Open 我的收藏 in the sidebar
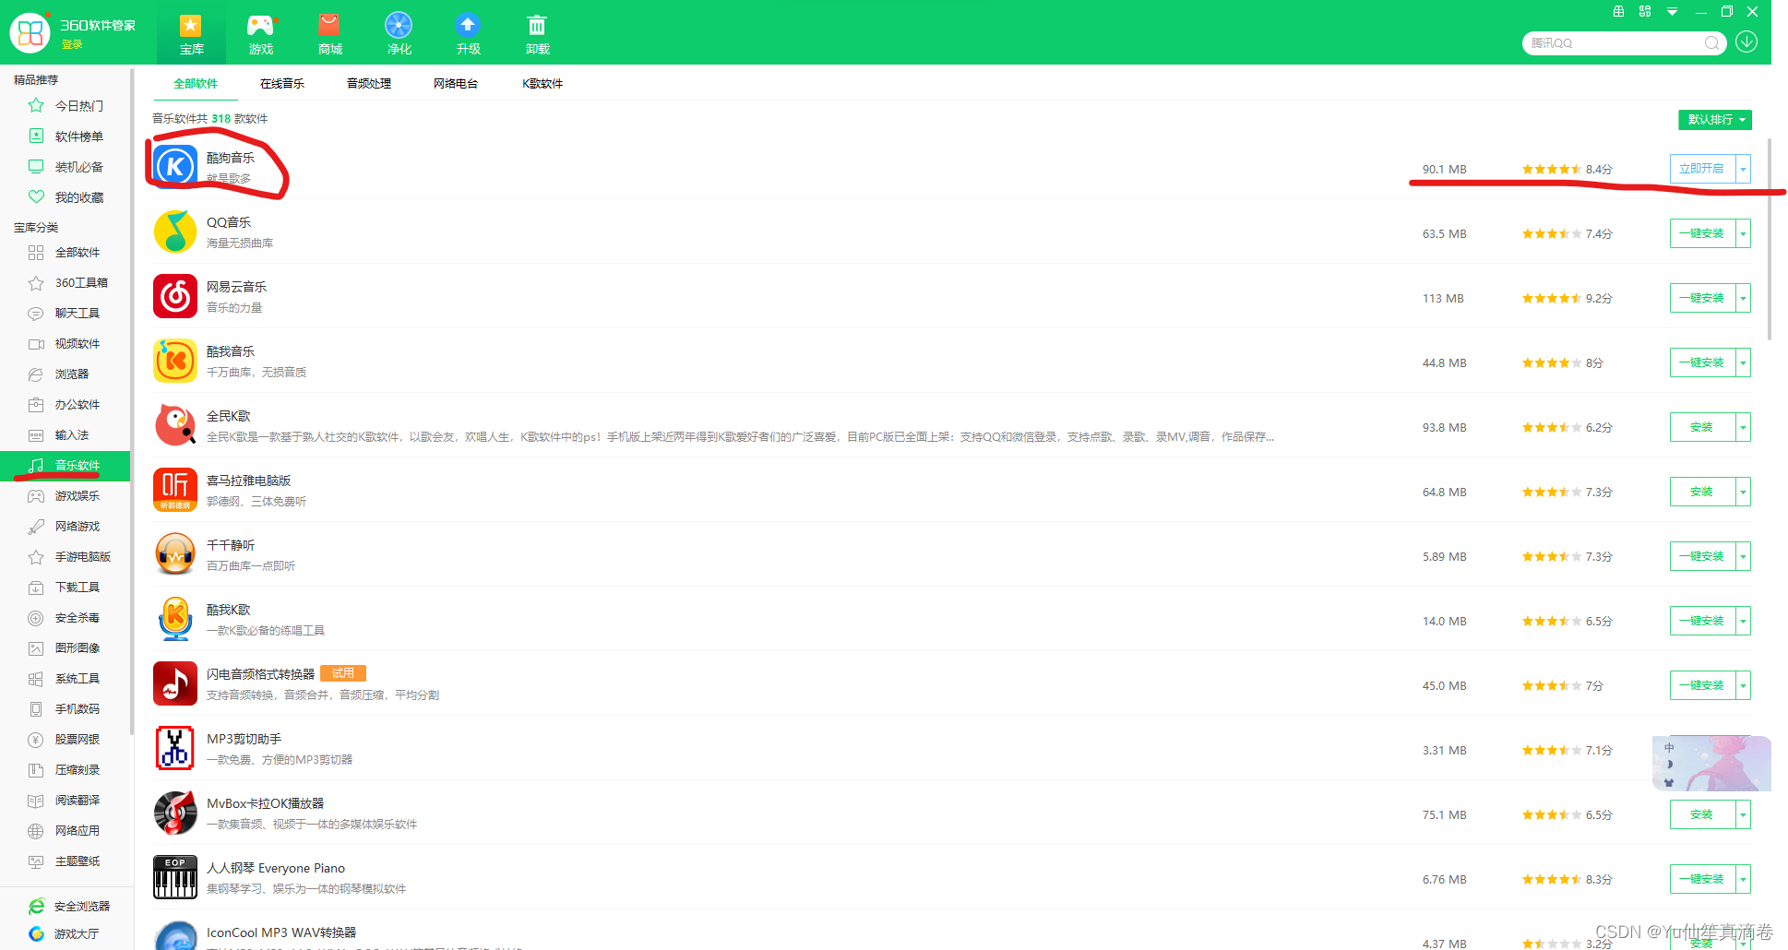 [x=66, y=197]
